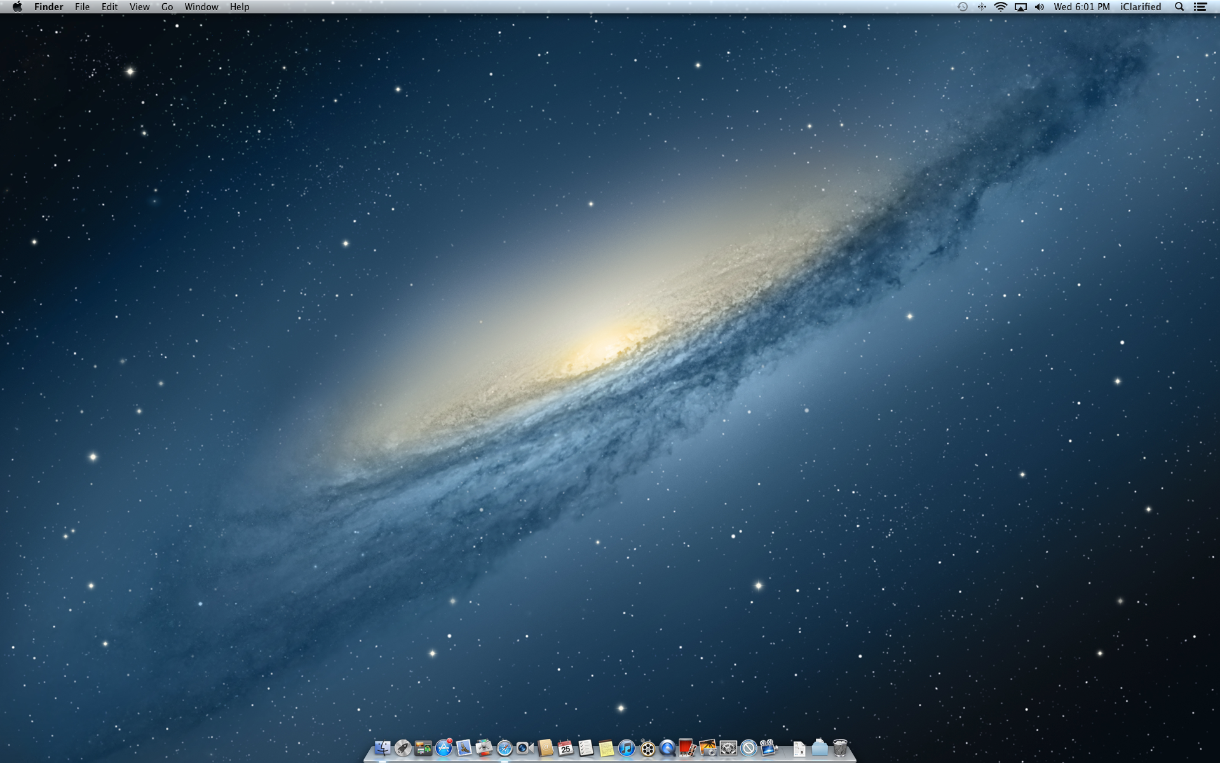Open the View menu
The width and height of the screenshot is (1220, 763).
click(139, 7)
